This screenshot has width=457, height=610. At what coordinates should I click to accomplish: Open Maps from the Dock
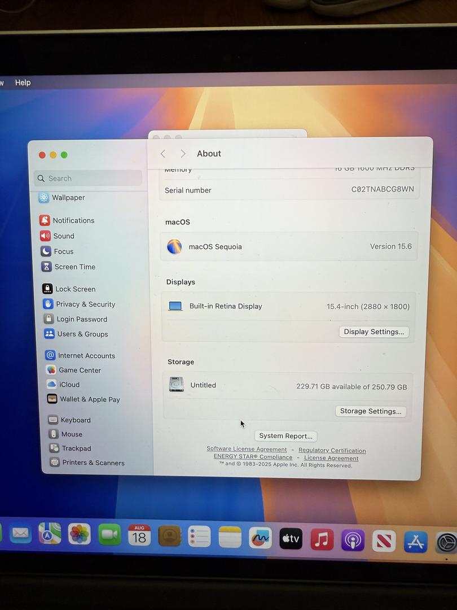50,533
